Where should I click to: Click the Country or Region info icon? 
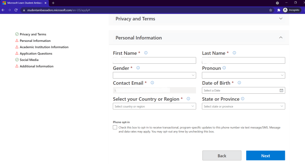[x=188, y=99]
